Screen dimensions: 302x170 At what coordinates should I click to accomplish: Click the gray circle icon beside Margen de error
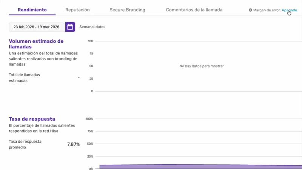pyautogui.click(x=250, y=10)
